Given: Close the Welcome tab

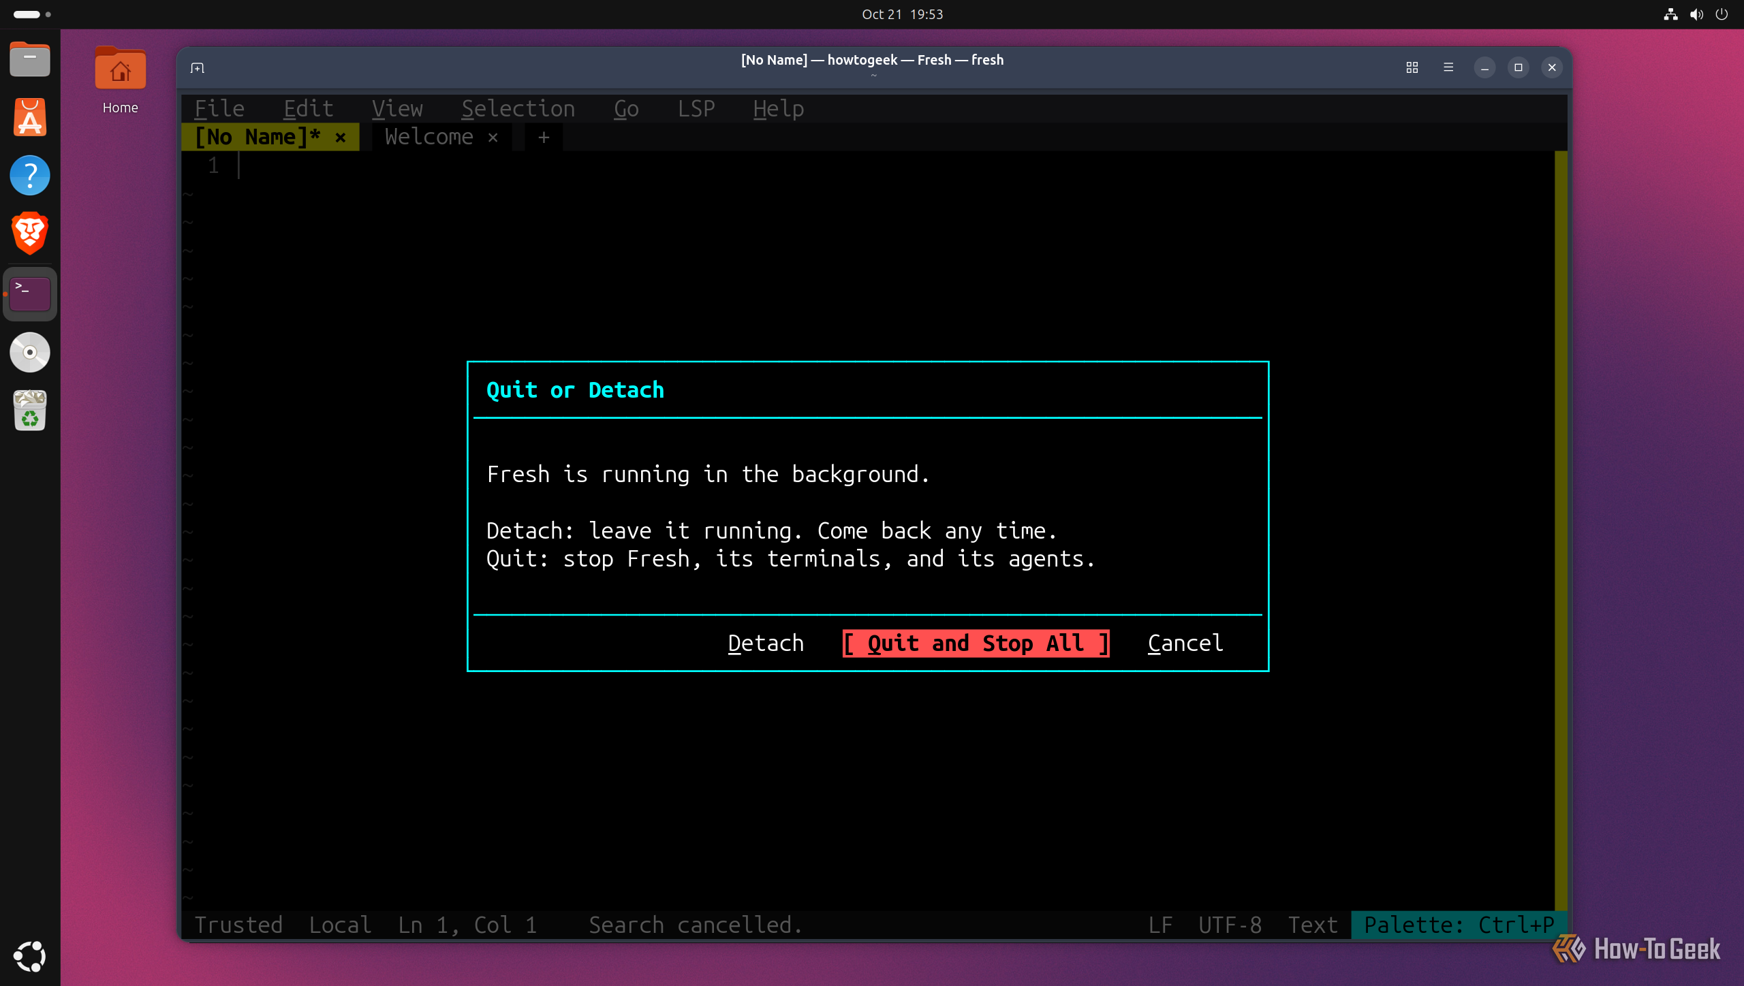Looking at the screenshot, I should click(493, 138).
